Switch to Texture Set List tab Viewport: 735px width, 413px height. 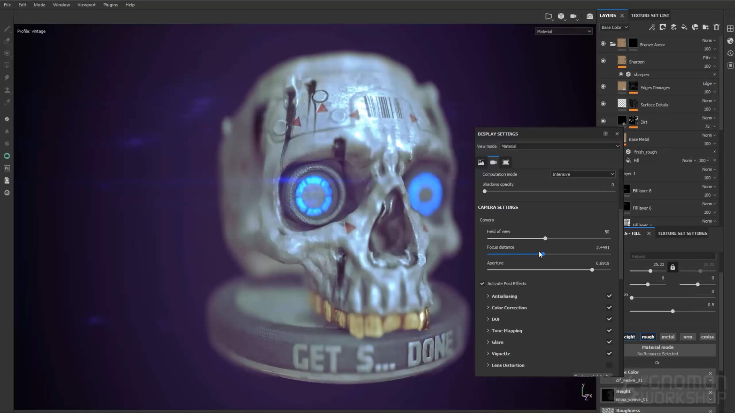(650, 15)
